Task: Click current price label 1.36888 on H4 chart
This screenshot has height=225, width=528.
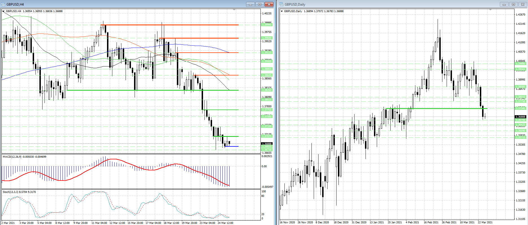Action: point(267,144)
